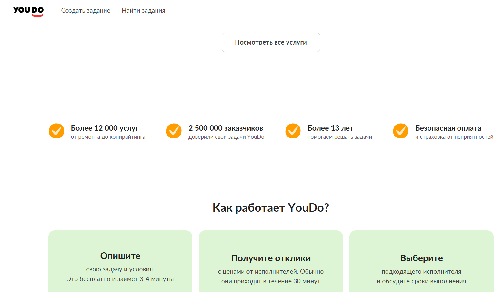This screenshot has height=292, width=503.
Task: Click the checkmark icon beside 'Более 13 лет'
Action: (293, 131)
